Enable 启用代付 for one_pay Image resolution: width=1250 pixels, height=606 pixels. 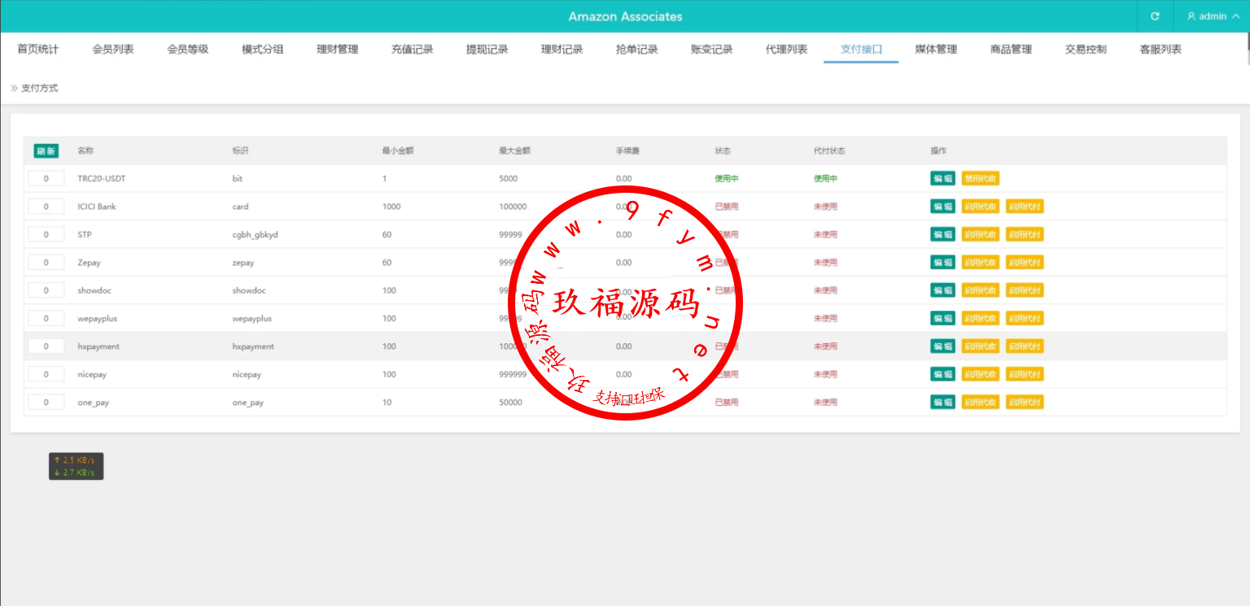pyautogui.click(x=1025, y=403)
